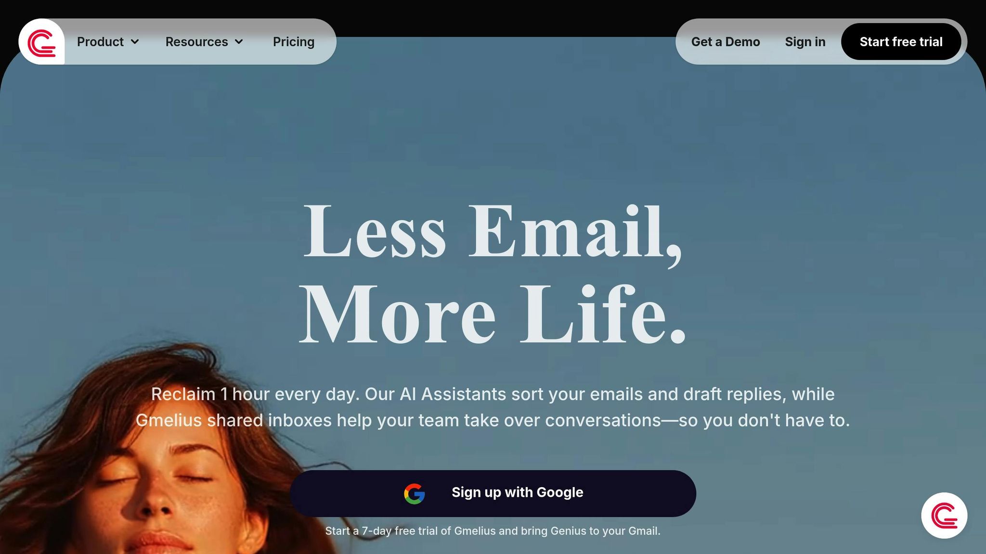The height and width of the screenshot is (554, 986).
Task: Click the 'Reclaim 1 hour every day' sentence
Action: point(255,394)
